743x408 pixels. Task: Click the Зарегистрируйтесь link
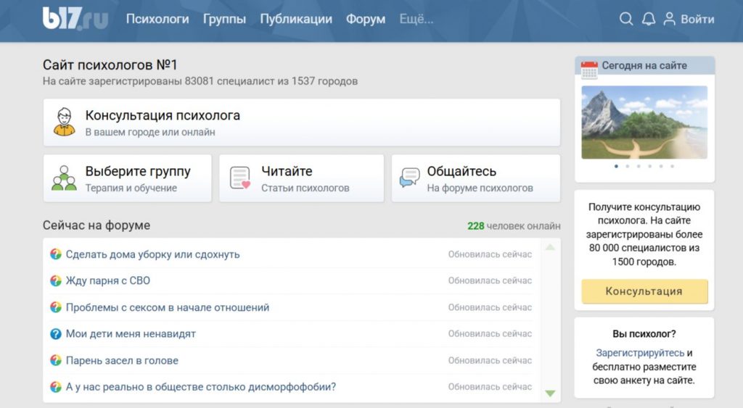[640, 353]
